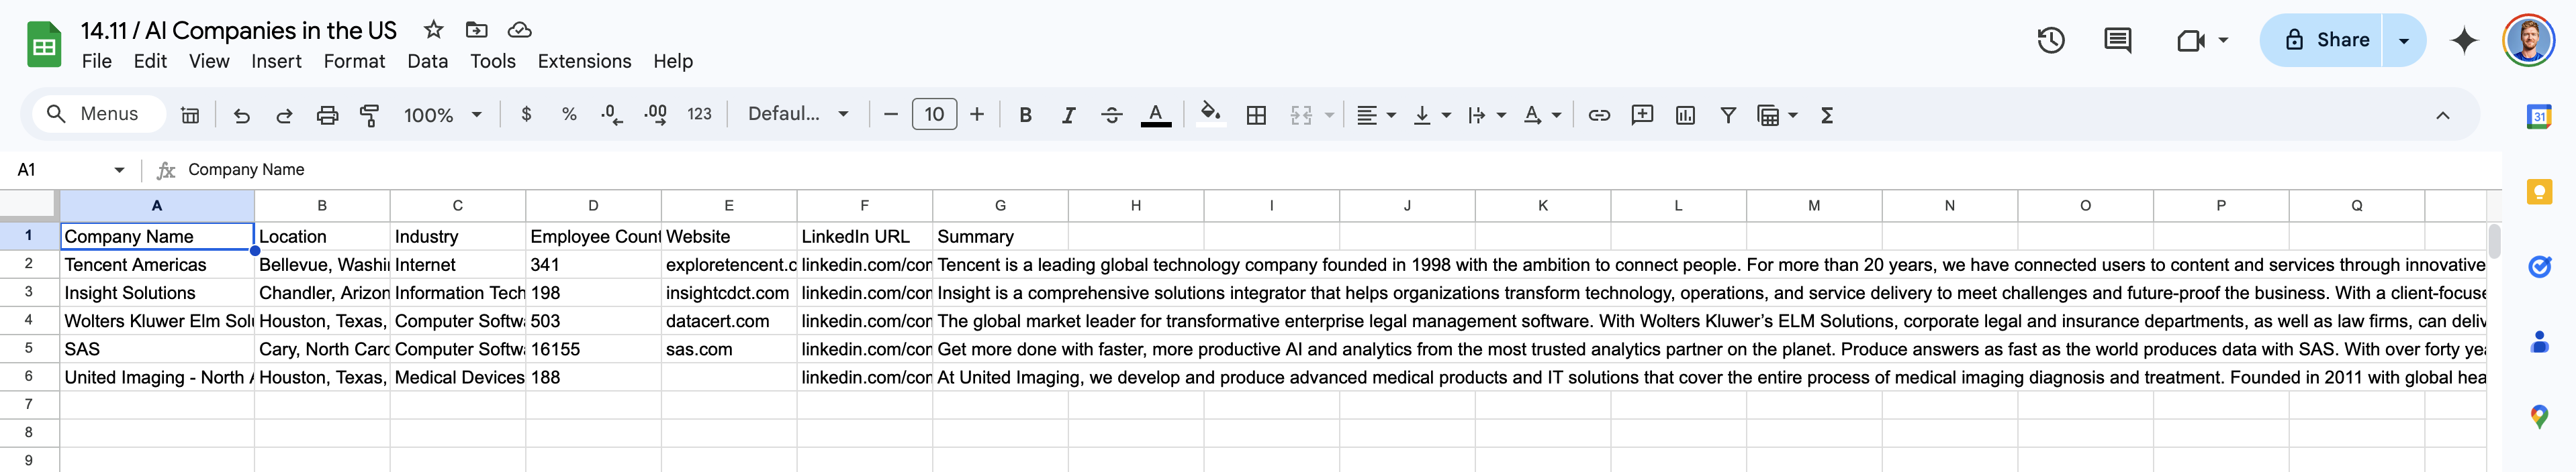Viewport: 2576px width, 472px height.
Task: Open text color picker
Action: [1156, 115]
